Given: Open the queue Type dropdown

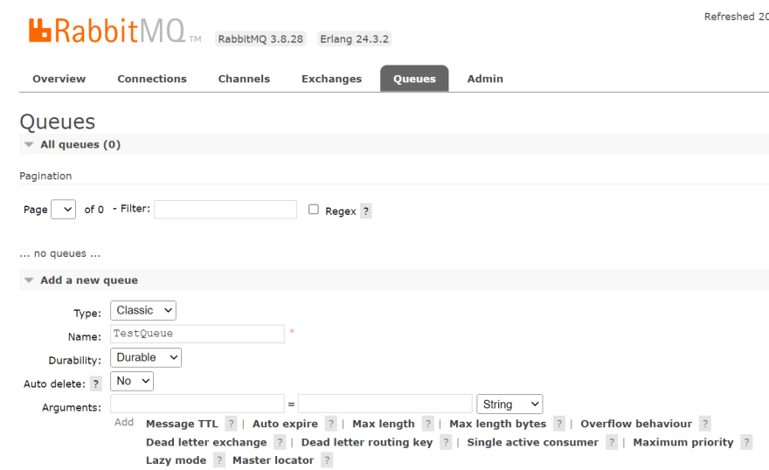Looking at the screenshot, I should click(x=143, y=310).
